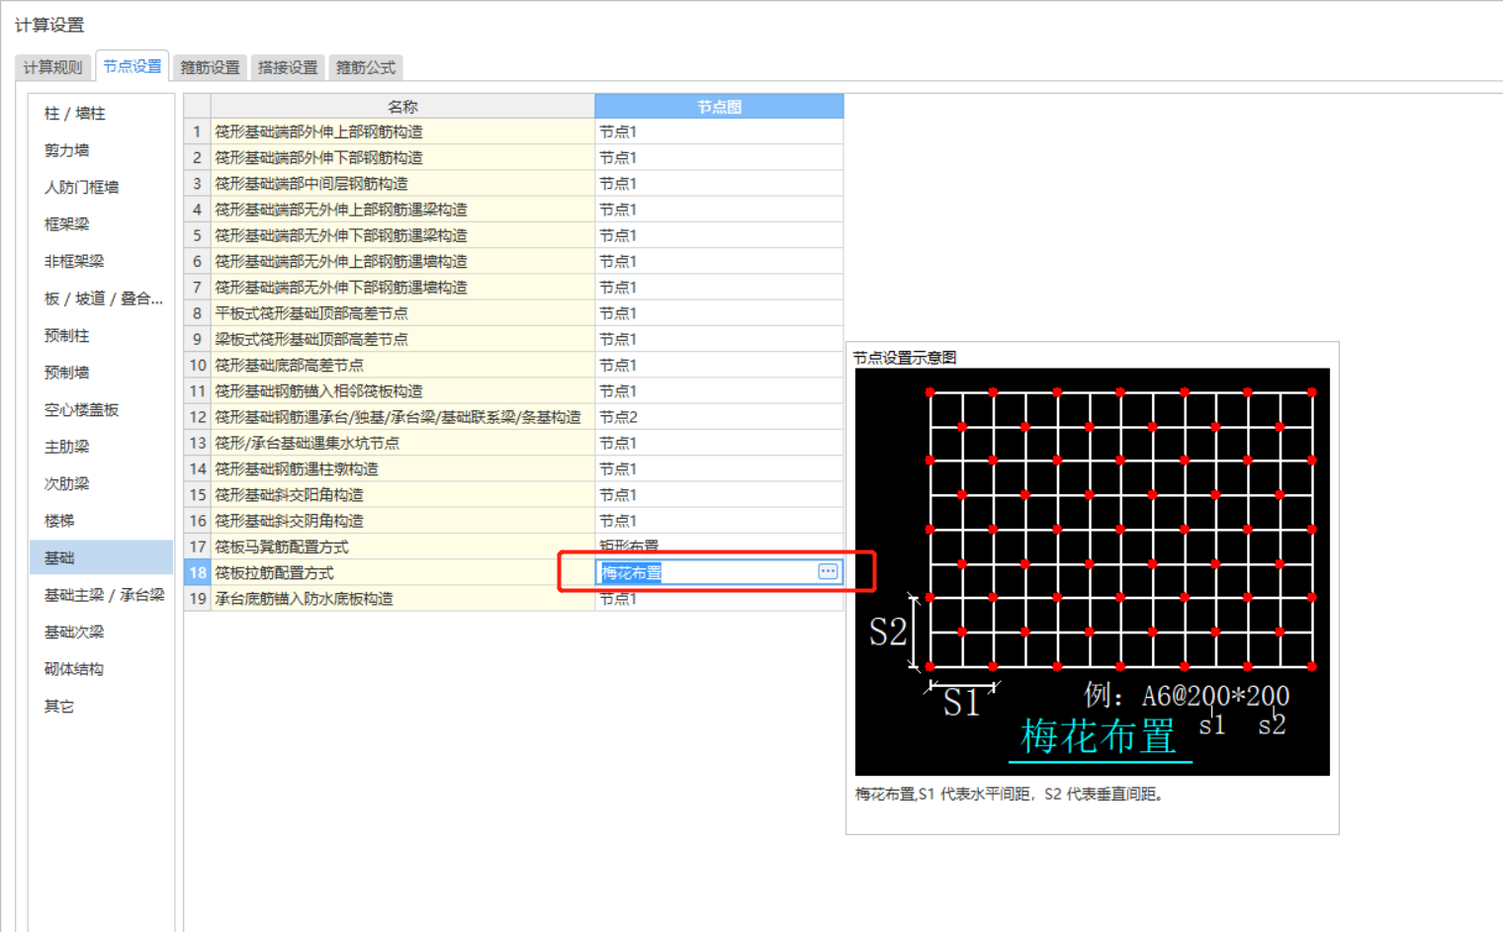Select the highlighted 基础 category

[x=101, y=557]
